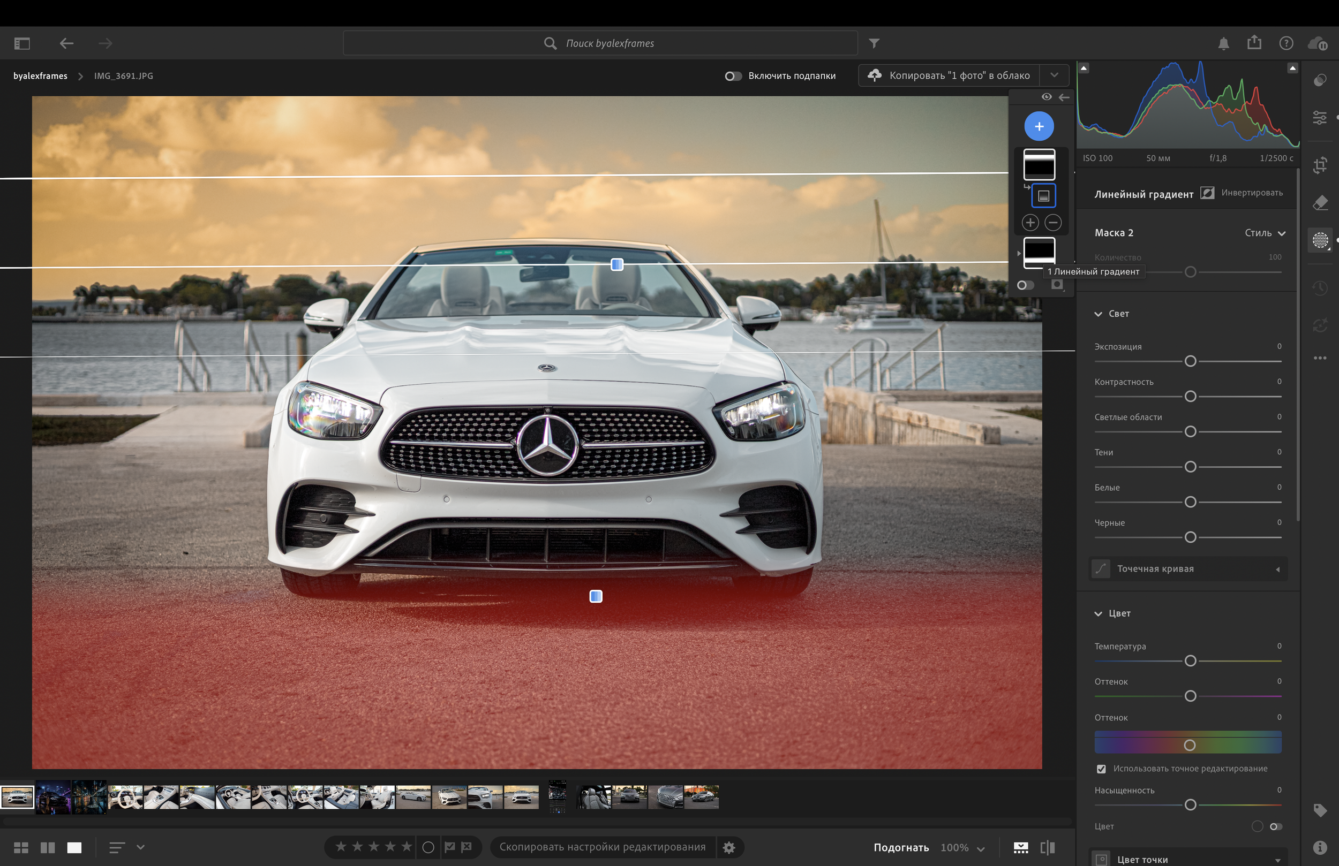
Task: Click the cloud sync status icon
Action: [x=1318, y=43]
